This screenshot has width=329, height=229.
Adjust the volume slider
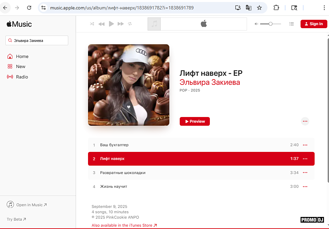[x=270, y=24]
